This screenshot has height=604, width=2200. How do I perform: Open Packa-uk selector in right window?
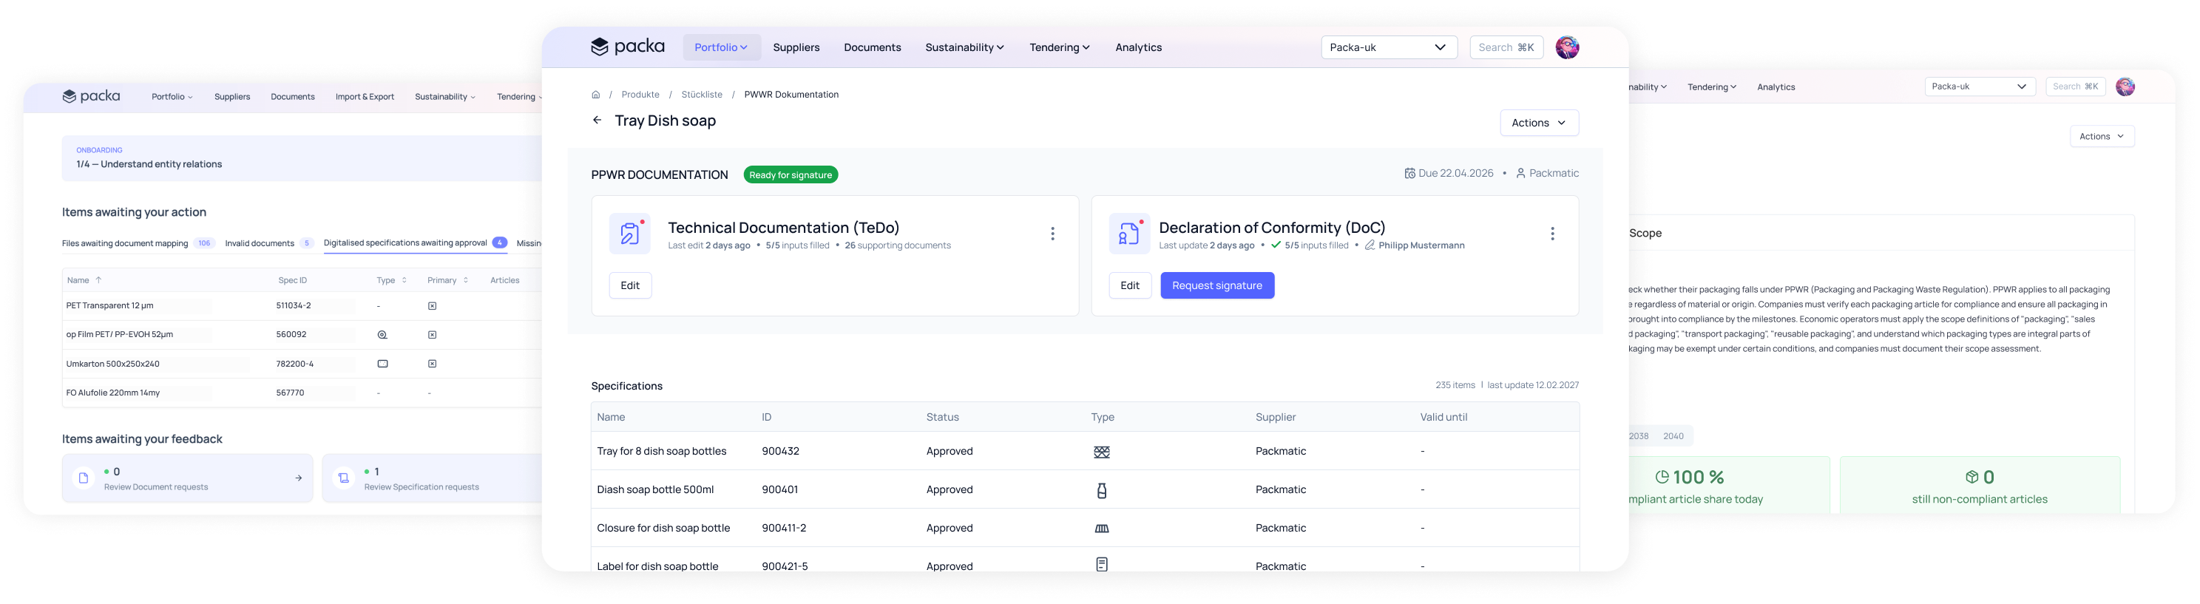pos(1980,86)
